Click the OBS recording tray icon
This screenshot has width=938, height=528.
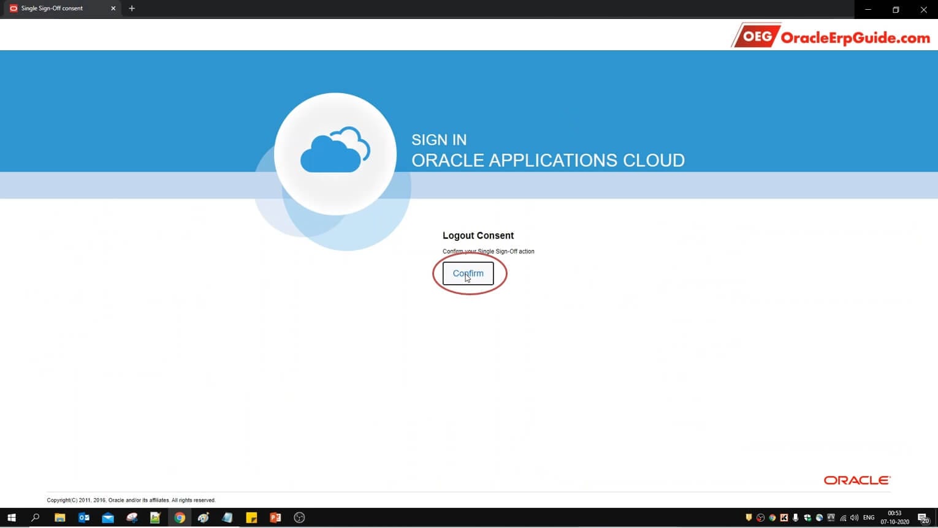point(760,518)
